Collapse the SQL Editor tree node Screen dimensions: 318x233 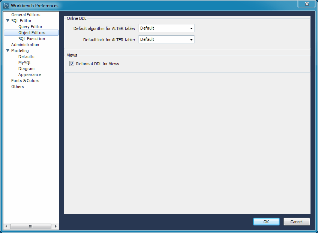pos(8,21)
